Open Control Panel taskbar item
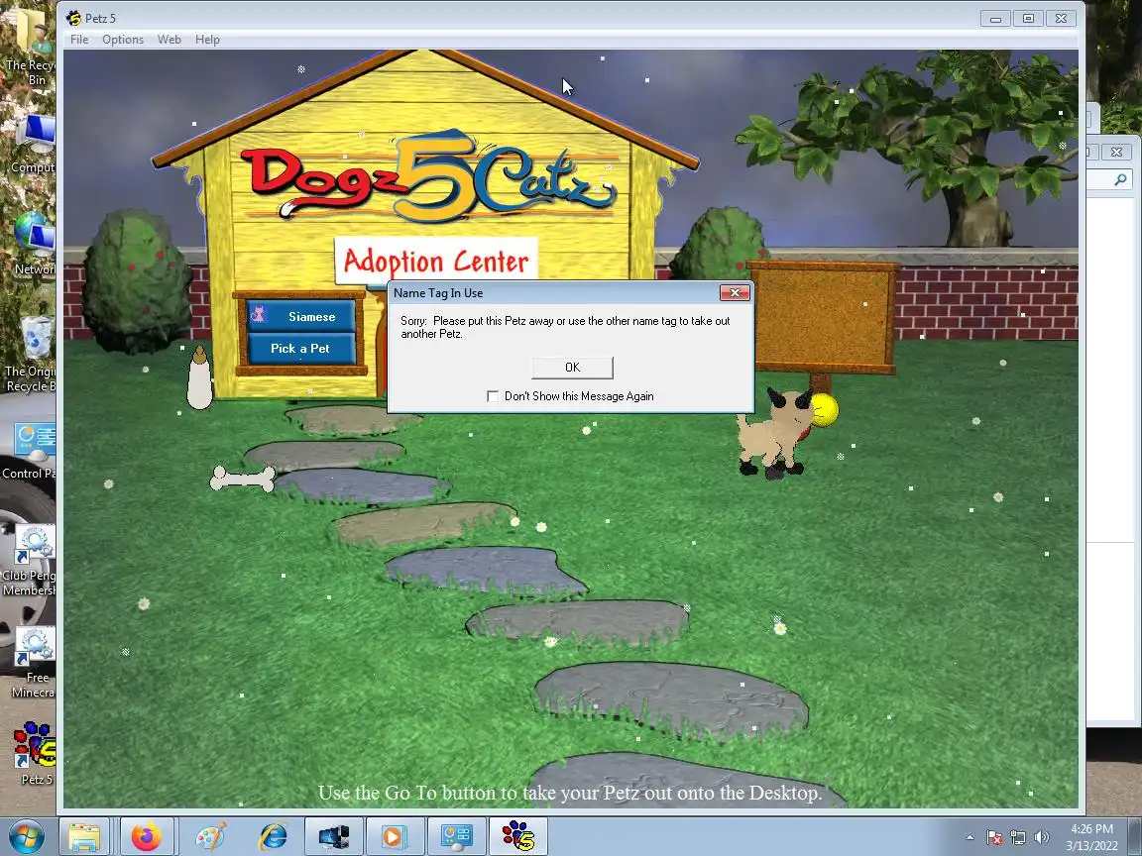 pos(457,837)
